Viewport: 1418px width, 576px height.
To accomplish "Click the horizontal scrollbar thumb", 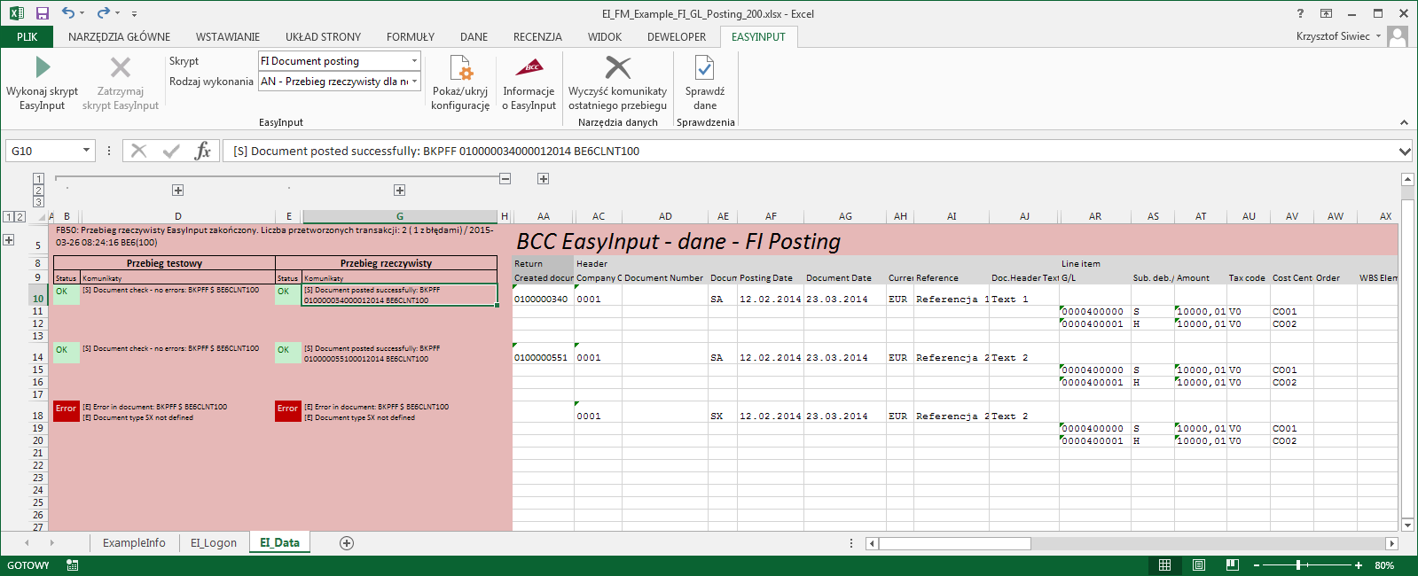I will [x=954, y=543].
